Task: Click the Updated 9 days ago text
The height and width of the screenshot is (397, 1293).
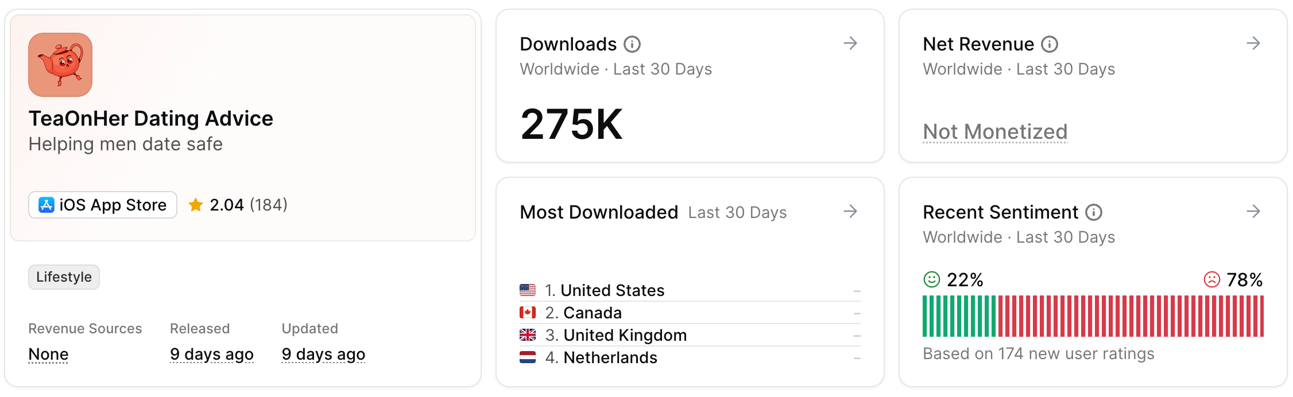Action: (x=323, y=355)
